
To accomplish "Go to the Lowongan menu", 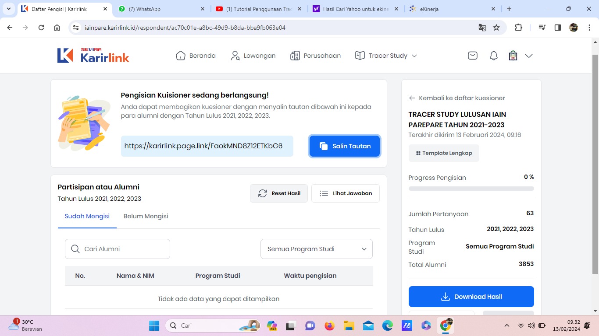I will pos(253,56).
